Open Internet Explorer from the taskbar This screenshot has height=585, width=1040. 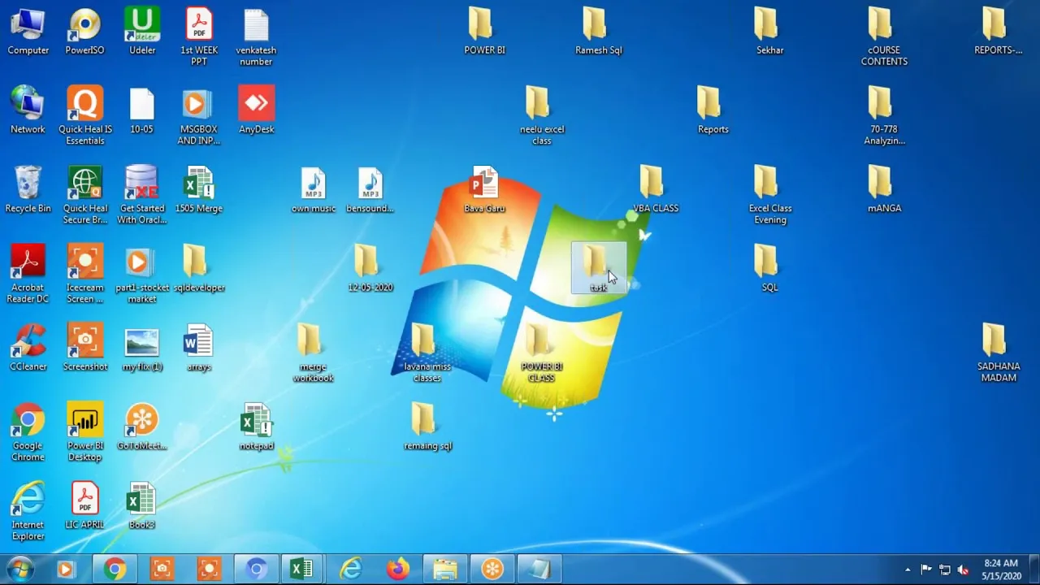coord(351,570)
